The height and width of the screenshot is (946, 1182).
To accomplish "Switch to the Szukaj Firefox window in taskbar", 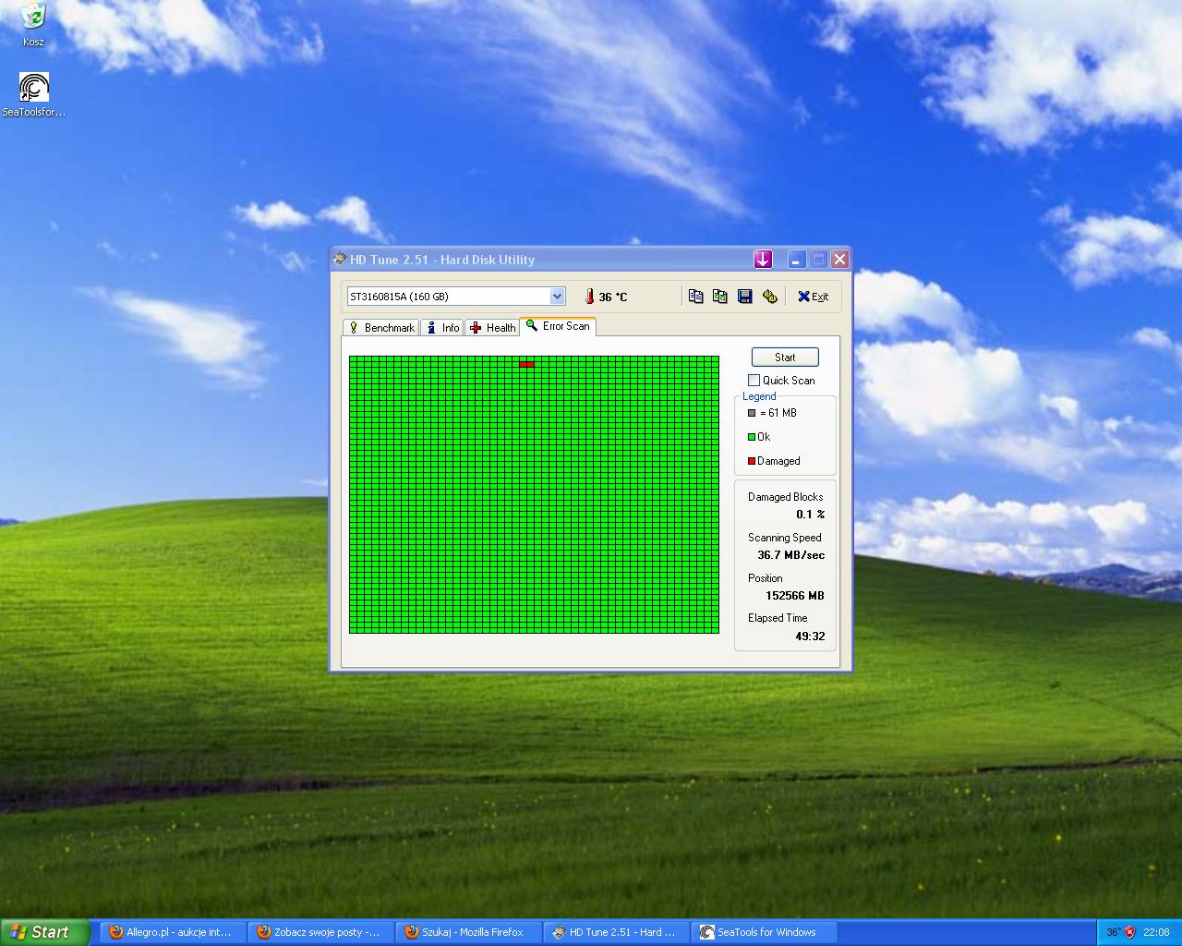I will tap(468, 932).
